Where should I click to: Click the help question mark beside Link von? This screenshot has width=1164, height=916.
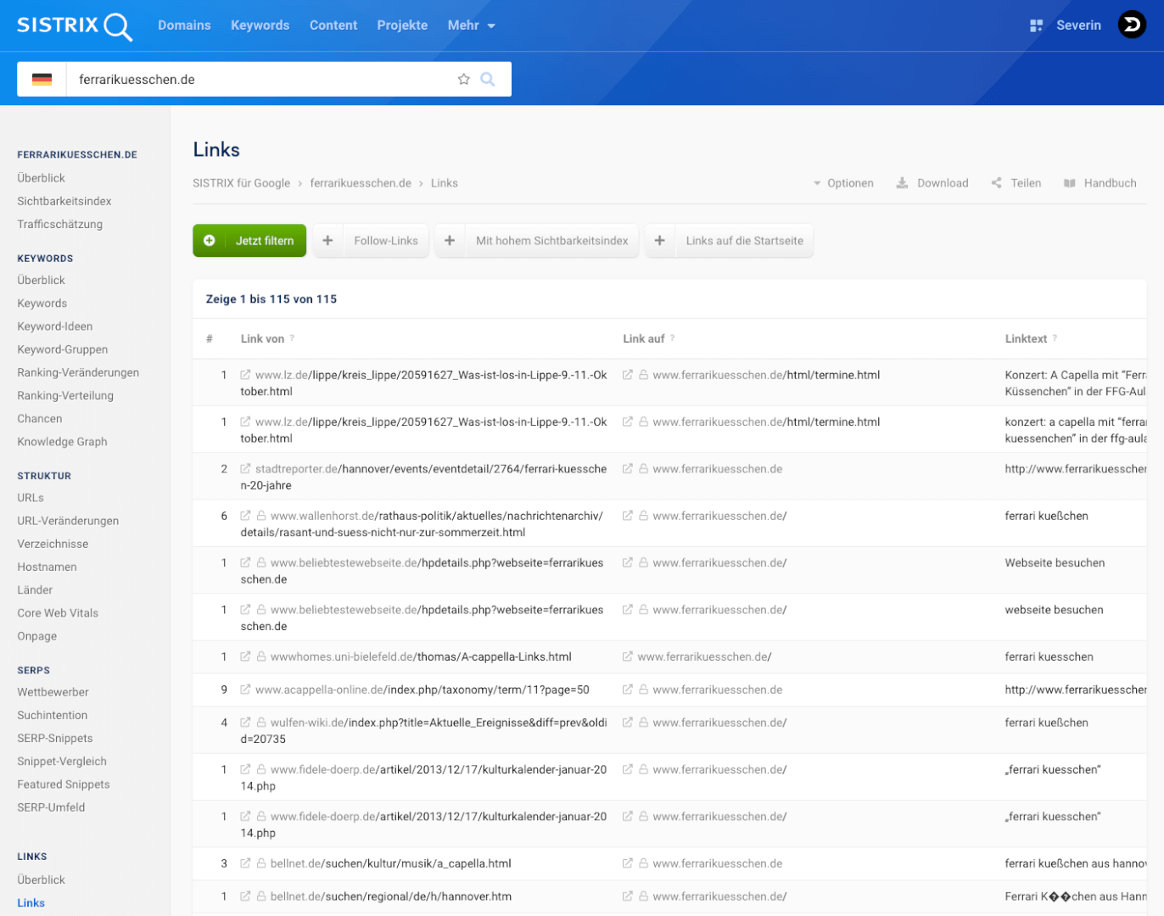coord(292,338)
